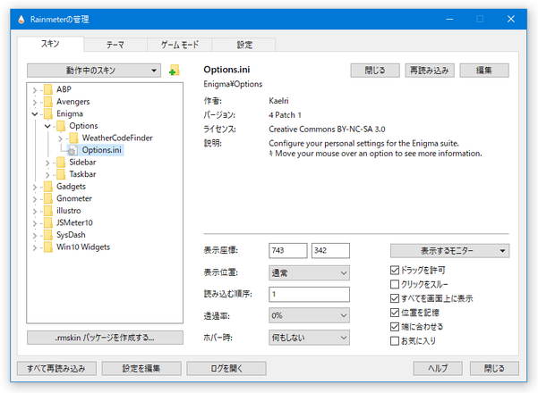Click the Gadgets folder icon
The image size is (538, 393).
(x=48, y=187)
